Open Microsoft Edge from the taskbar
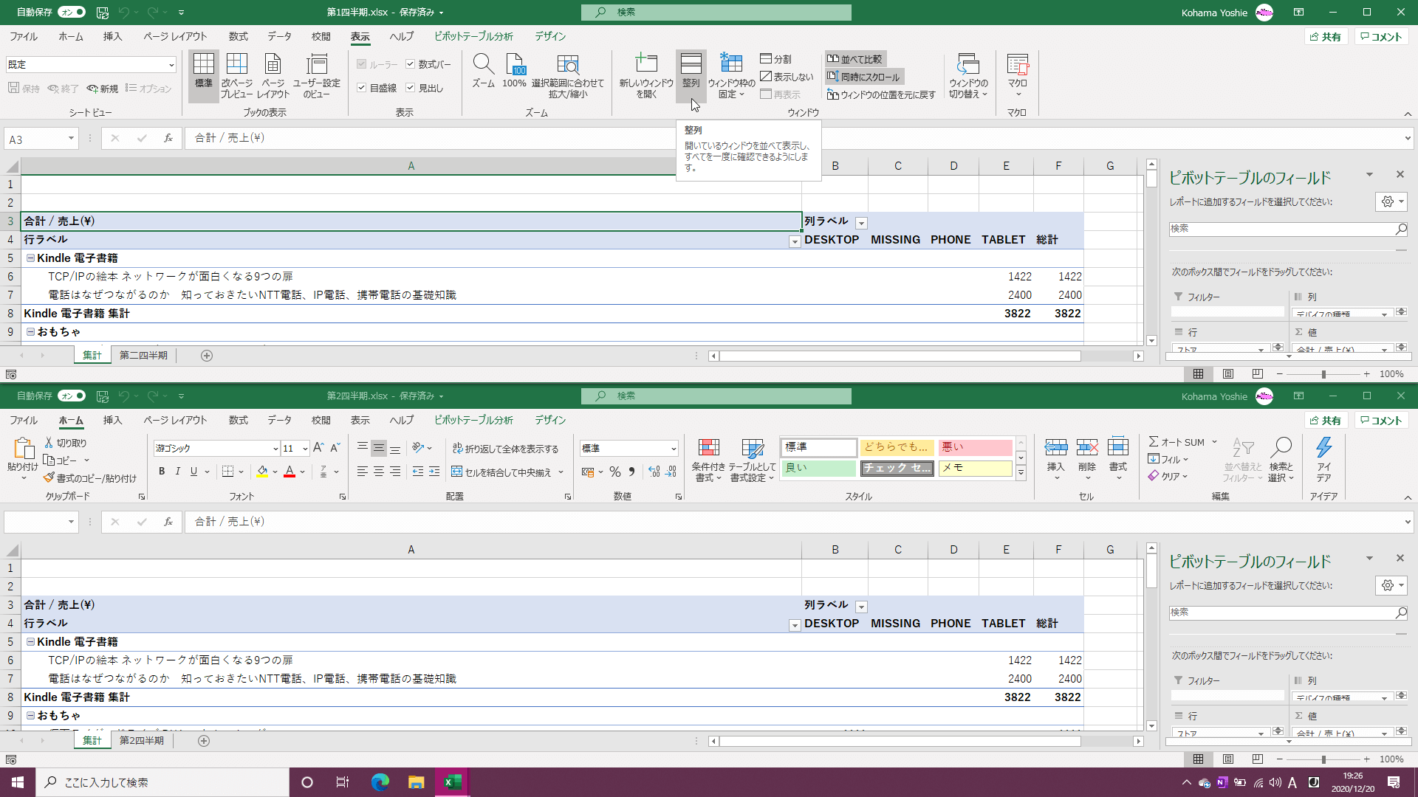 tap(380, 782)
